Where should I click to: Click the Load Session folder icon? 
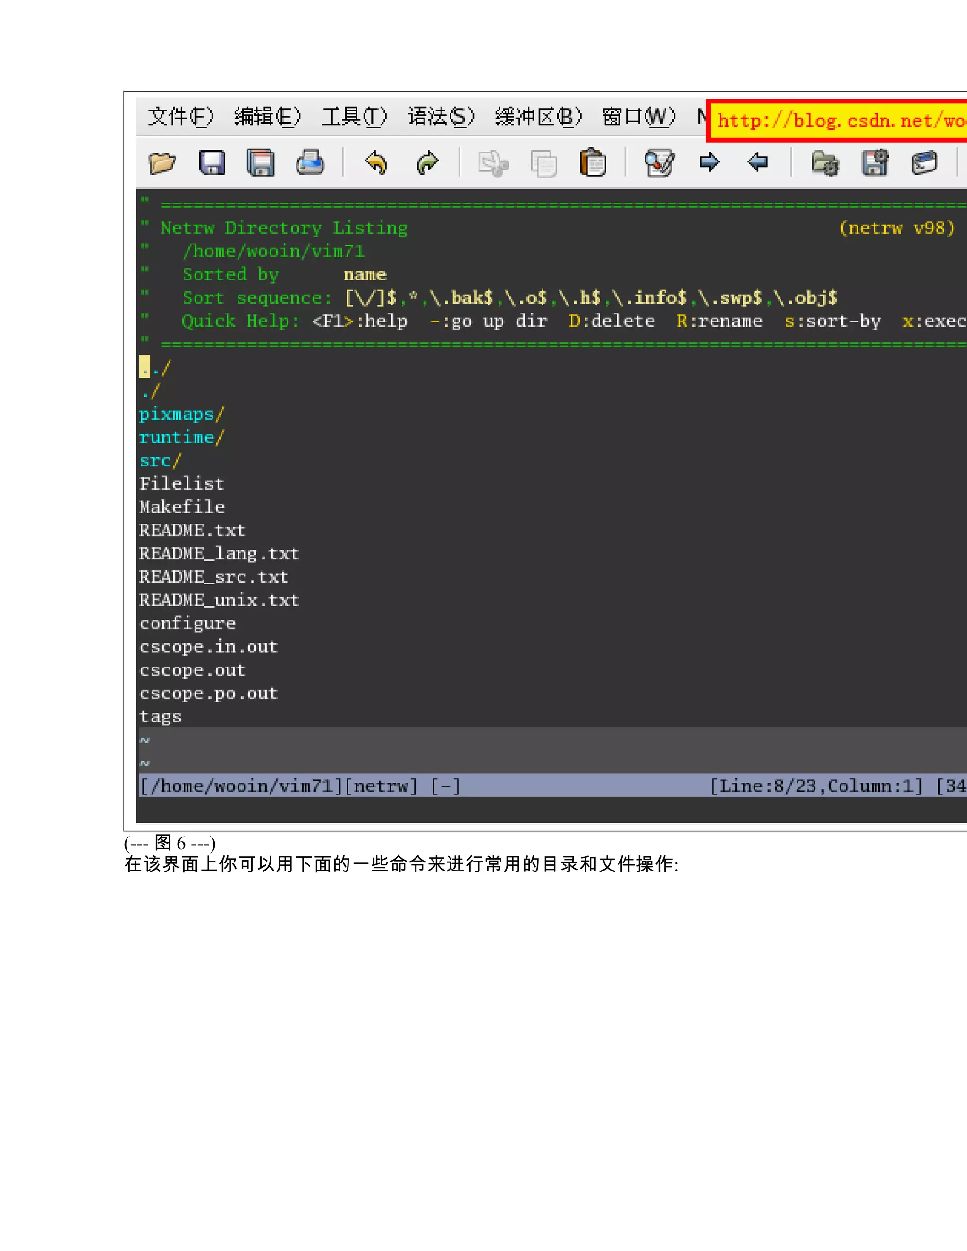click(825, 163)
